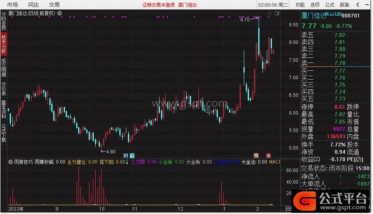The width and height of the screenshot is (373, 214).
Task: Click the 4.90 low price label on chart
Action: [x=110, y=152]
